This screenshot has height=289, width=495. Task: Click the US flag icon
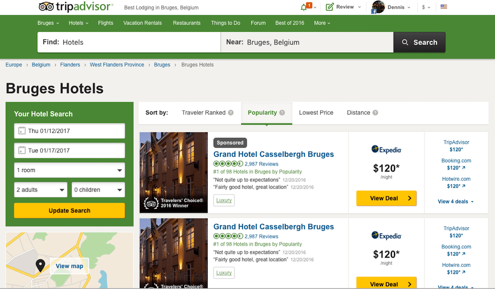444,7
